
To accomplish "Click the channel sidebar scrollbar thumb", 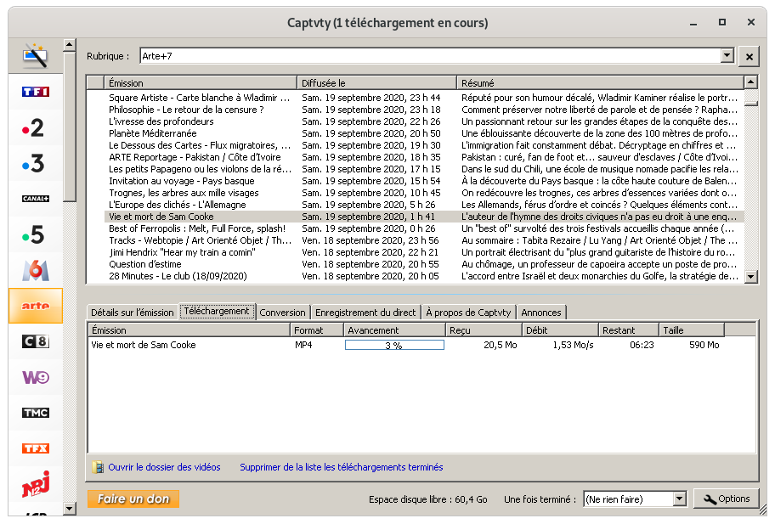I will 69,127.
